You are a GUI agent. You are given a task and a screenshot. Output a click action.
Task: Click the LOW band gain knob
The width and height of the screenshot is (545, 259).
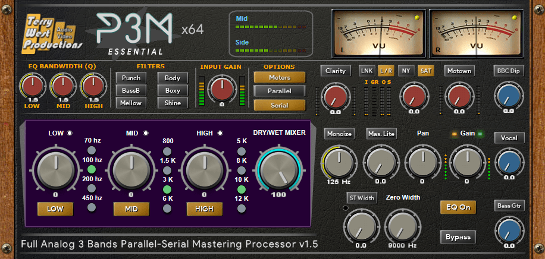pyautogui.click(x=55, y=171)
